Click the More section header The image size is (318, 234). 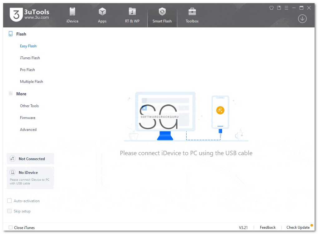pyautogui.click(x=21, y=94)
